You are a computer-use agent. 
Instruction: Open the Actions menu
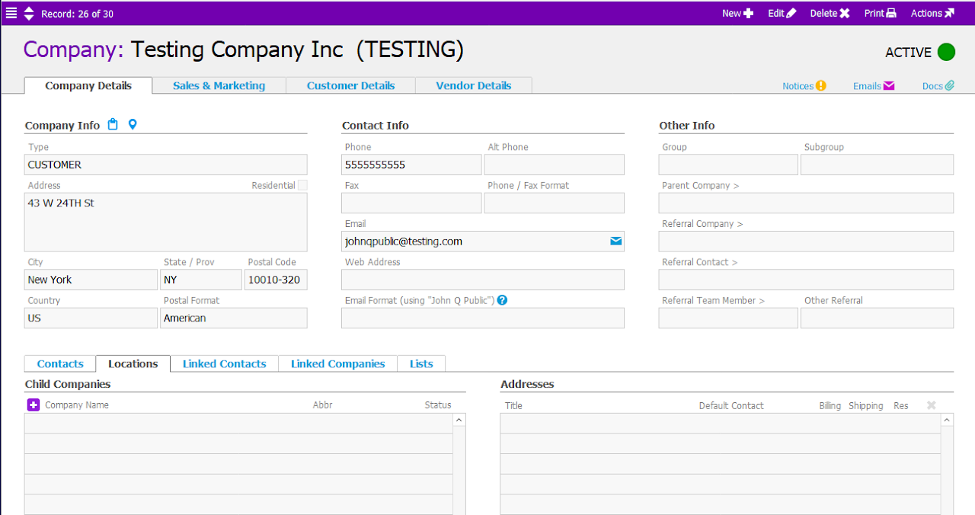pos(932,13)
